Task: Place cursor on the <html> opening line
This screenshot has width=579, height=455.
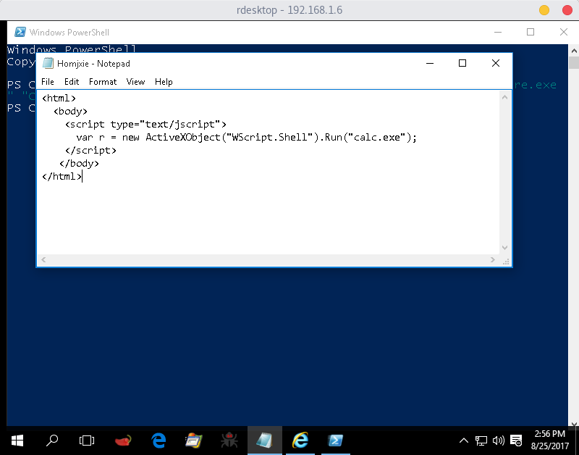Action: (59, 99)
